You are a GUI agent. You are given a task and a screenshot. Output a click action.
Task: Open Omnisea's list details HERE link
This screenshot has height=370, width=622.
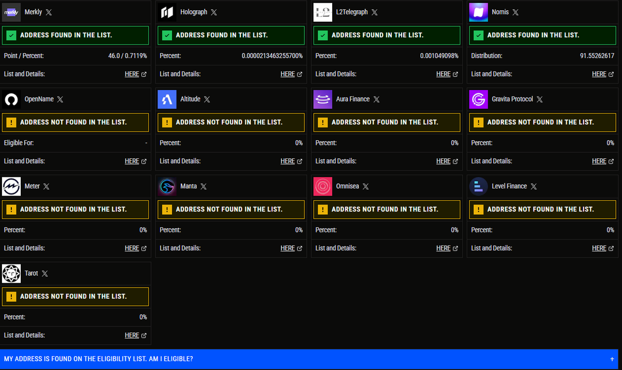tap(447, 248)
